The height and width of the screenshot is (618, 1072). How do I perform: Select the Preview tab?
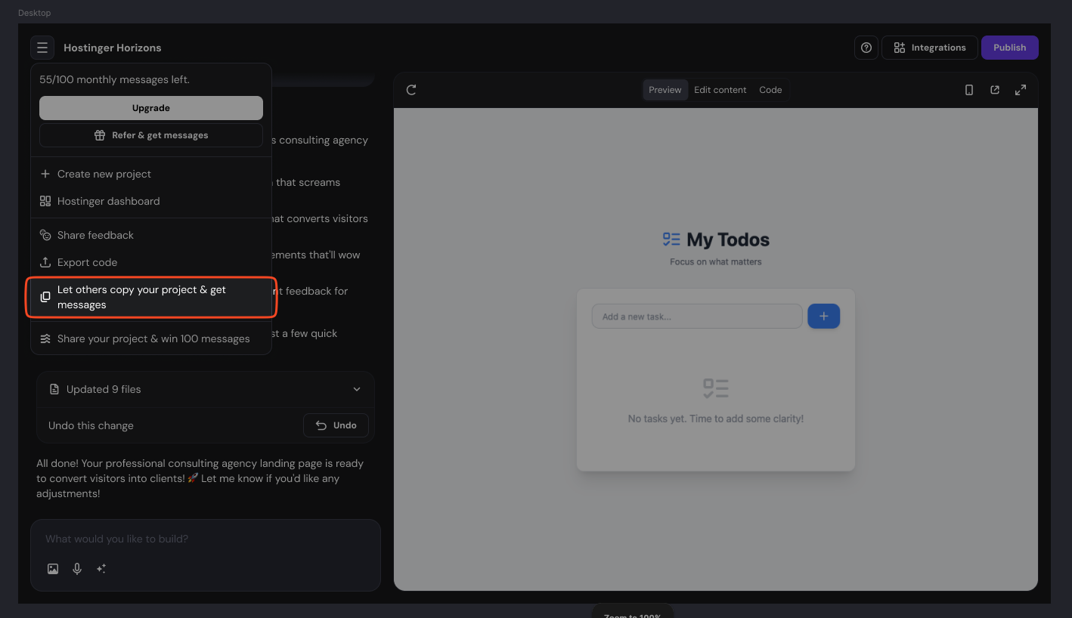(x=665, y=90)
